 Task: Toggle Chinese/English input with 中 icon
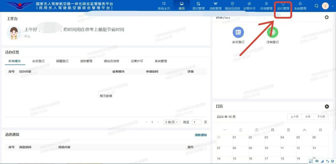[x=317, y=161]
